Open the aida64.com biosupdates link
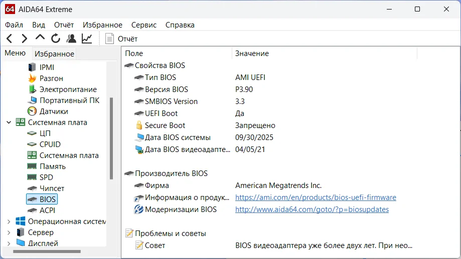Image resolution: width=461 pixels, height=259 pixels. [x=312, y=209]
